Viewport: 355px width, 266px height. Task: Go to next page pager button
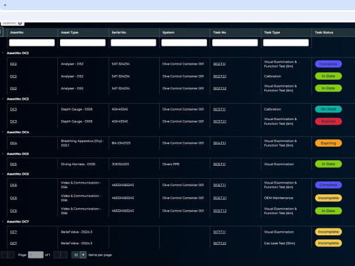coord(57,255)
